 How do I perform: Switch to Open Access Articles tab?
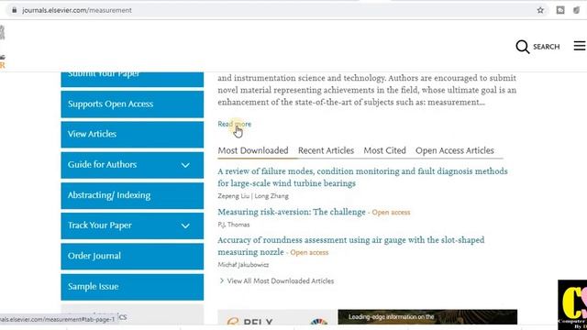[455, 150]
